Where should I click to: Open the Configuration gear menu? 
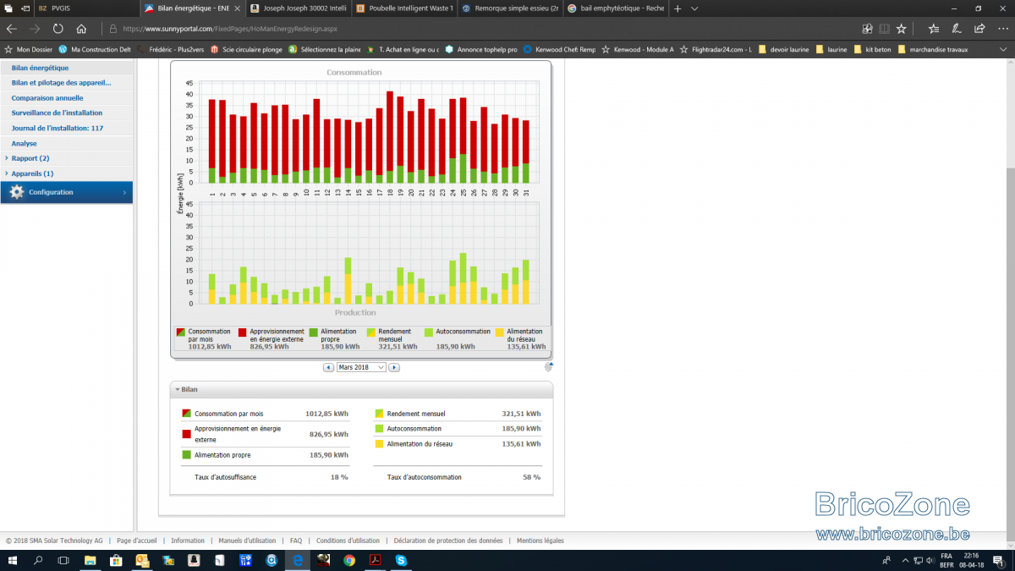pos(66,192)
